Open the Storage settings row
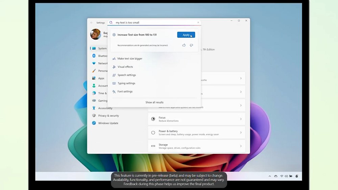This screenshot has width=338, height=190. 196,146
